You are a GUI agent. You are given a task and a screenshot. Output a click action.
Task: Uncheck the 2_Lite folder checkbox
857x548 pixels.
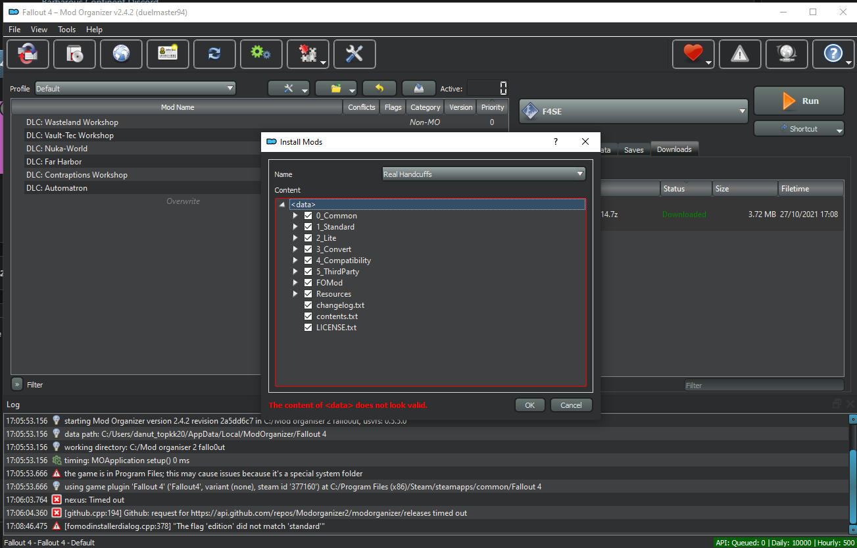[x=308, y=238]
